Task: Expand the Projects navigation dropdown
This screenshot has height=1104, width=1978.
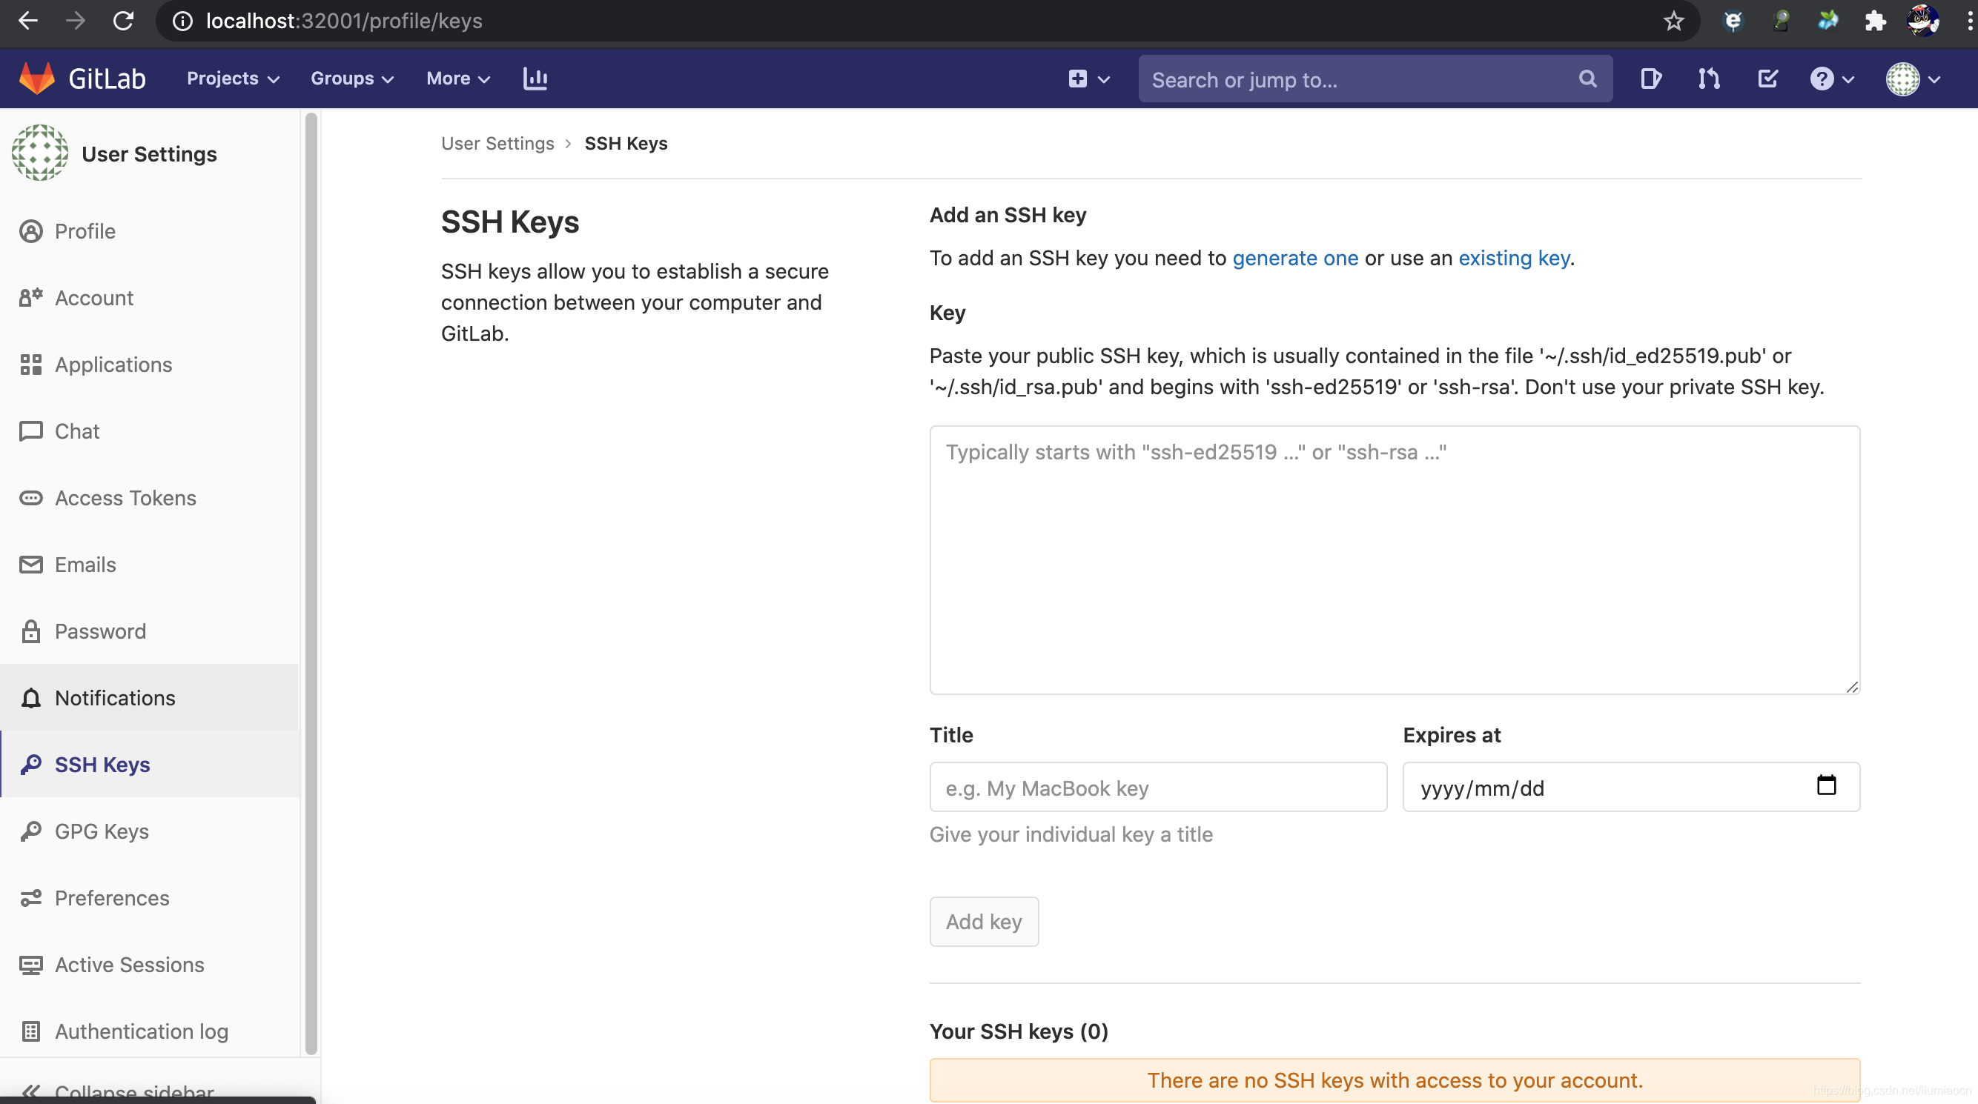Action: pos(231,77)
